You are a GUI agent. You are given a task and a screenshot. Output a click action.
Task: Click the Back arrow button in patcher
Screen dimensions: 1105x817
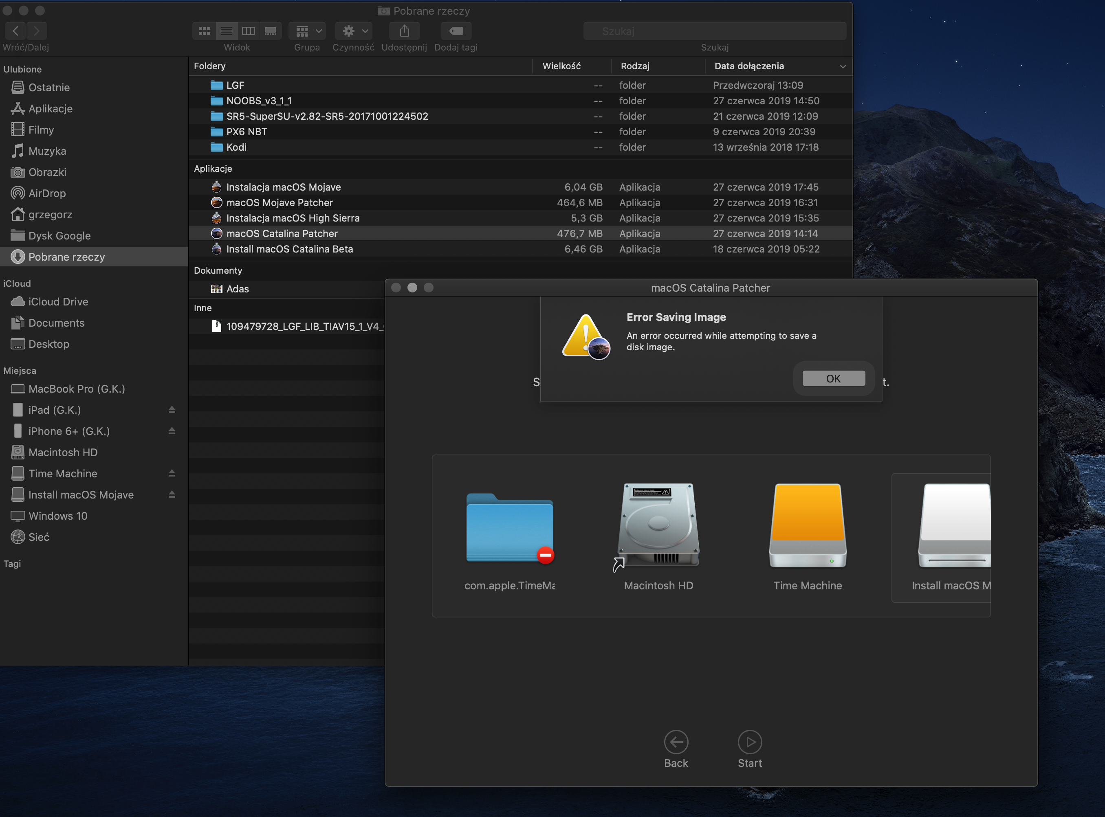676,742
